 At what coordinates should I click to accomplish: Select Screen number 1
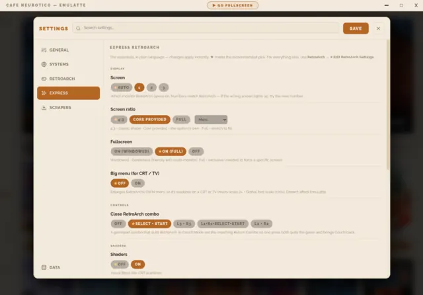[x=139, y=87]
